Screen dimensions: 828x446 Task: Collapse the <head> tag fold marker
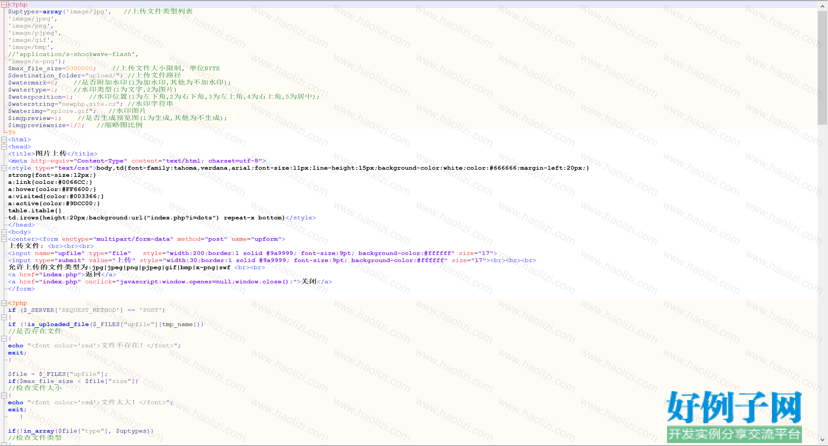(x=4, y=147)
